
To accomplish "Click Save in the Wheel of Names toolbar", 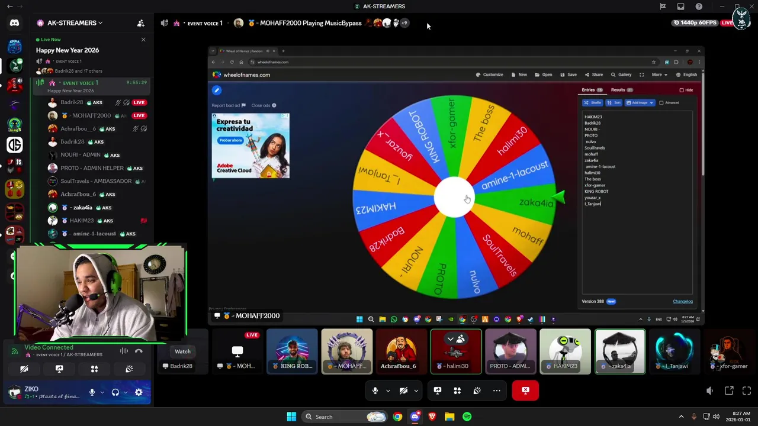I will 568,75.
